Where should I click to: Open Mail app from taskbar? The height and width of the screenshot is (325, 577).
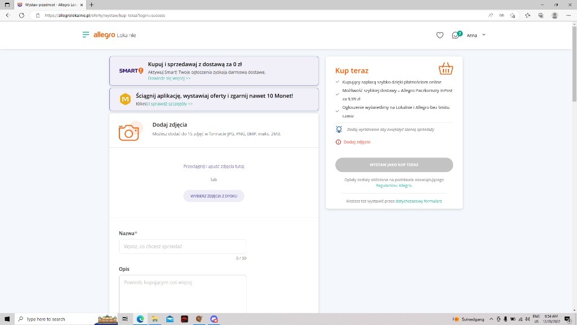pos(170,319)
